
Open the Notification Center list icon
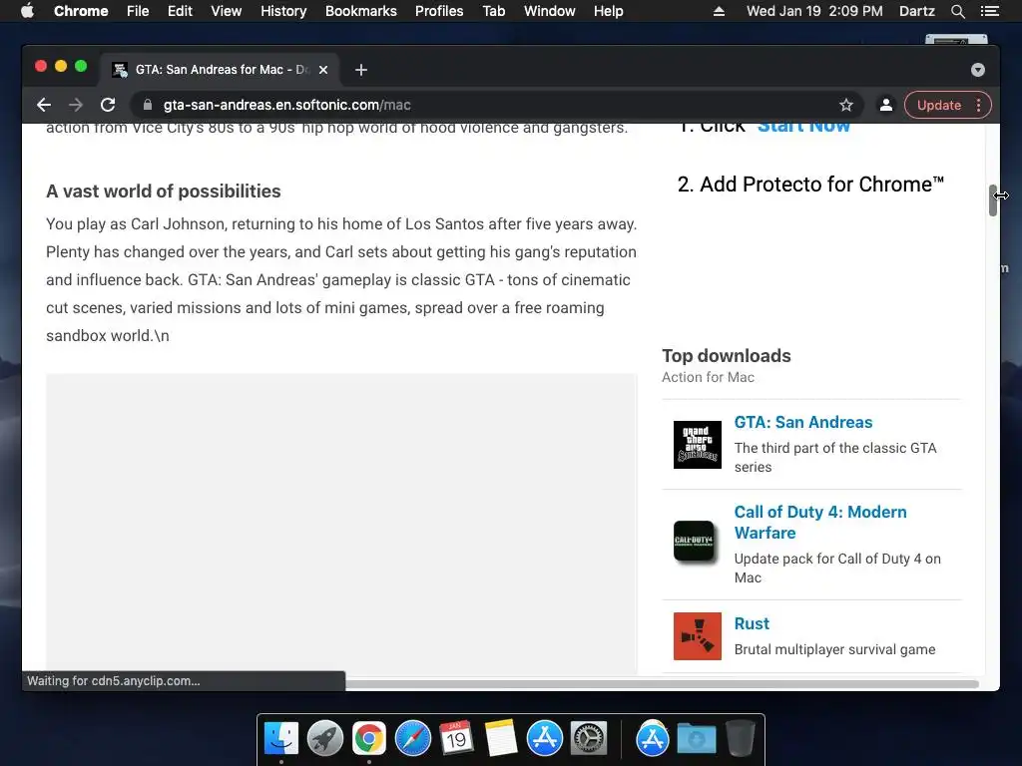click(x=989, y=11)
